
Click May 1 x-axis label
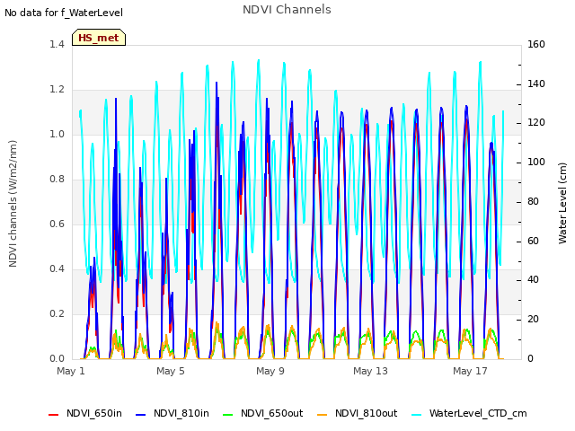click(x=71, y=371)
